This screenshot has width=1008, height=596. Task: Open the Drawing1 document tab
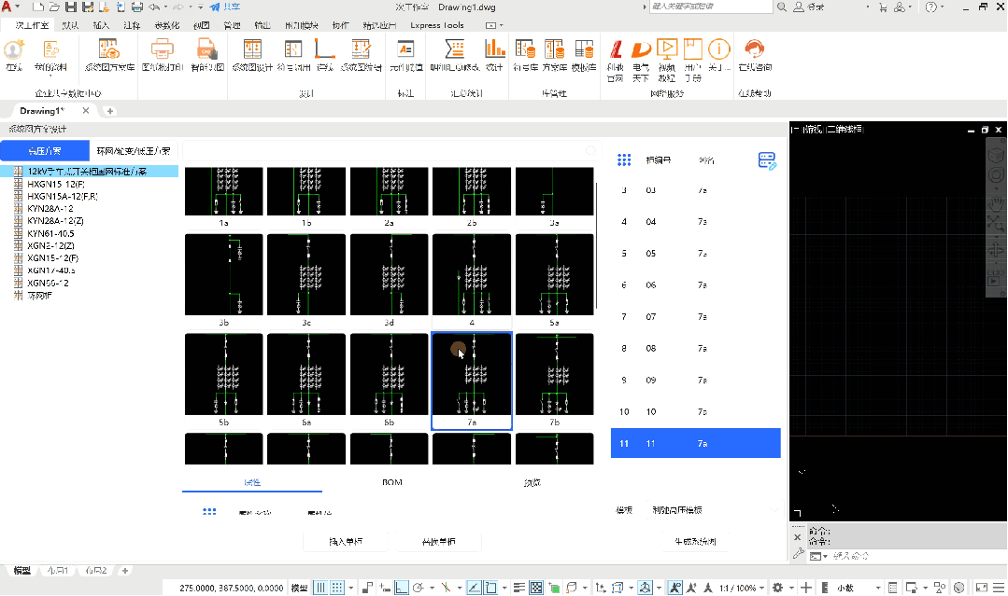[x=42, y=111]
